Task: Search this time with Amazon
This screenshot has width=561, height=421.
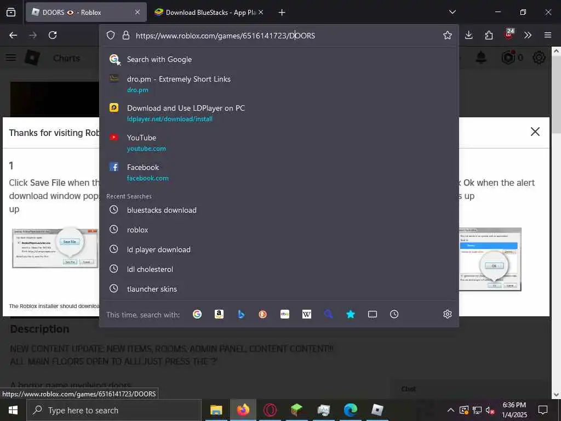Action: pyautogui.click(x=219, y=314)
